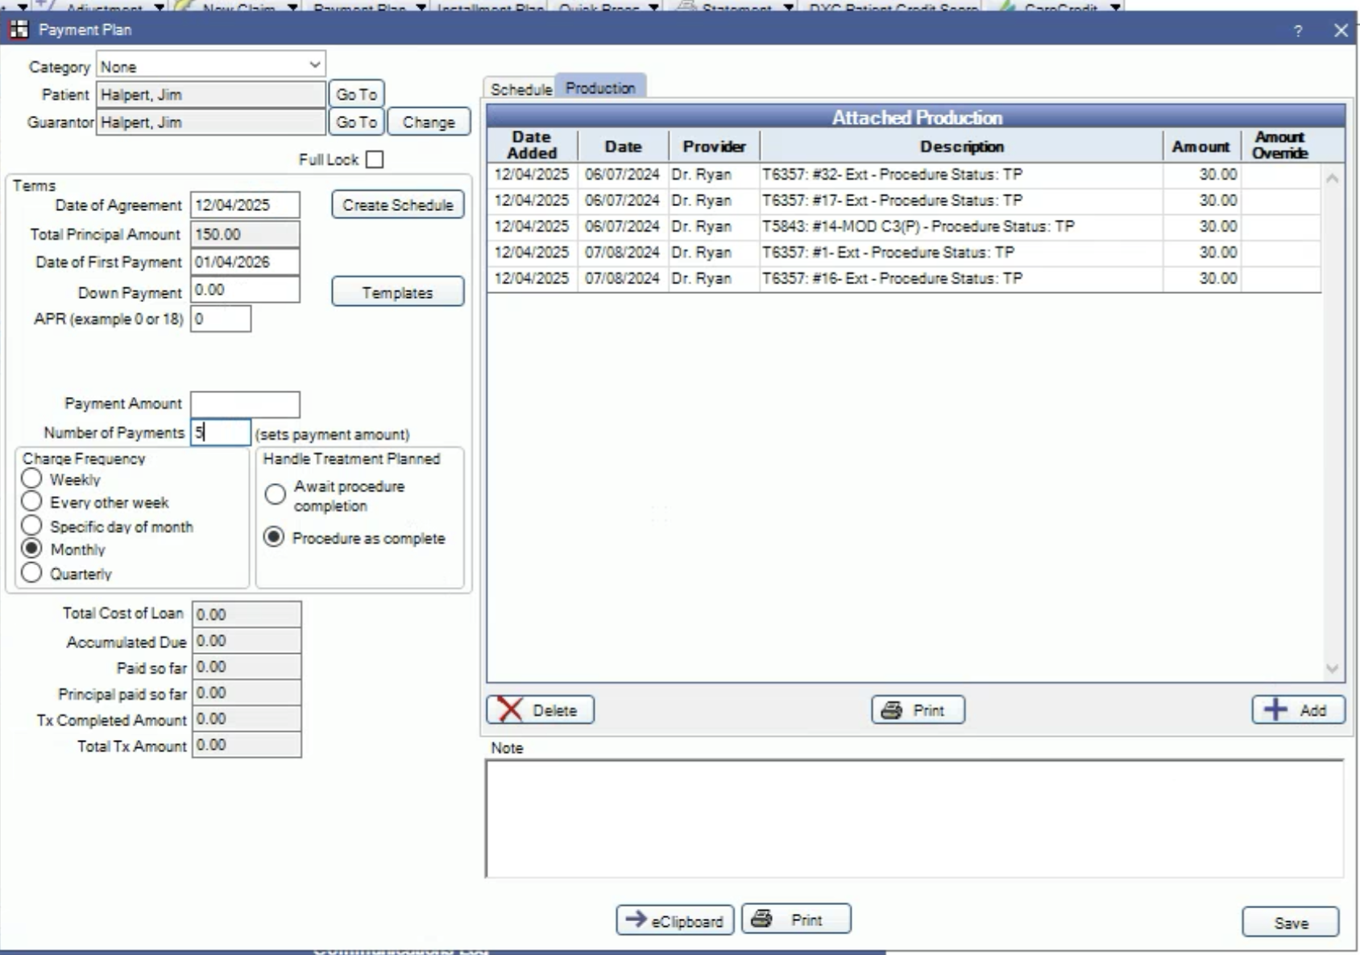Click the eClipboard arrow icon
The width and height of the screenshot is (1360, 955).
point(636,920)
